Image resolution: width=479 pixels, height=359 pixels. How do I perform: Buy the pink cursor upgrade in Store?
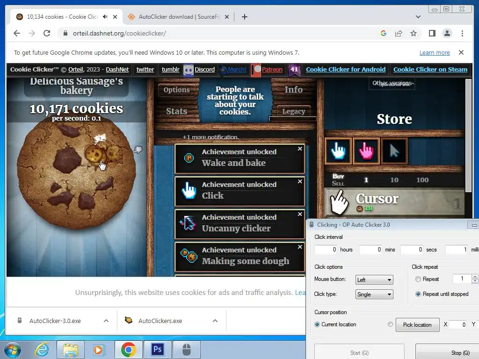tap(366, 151)
